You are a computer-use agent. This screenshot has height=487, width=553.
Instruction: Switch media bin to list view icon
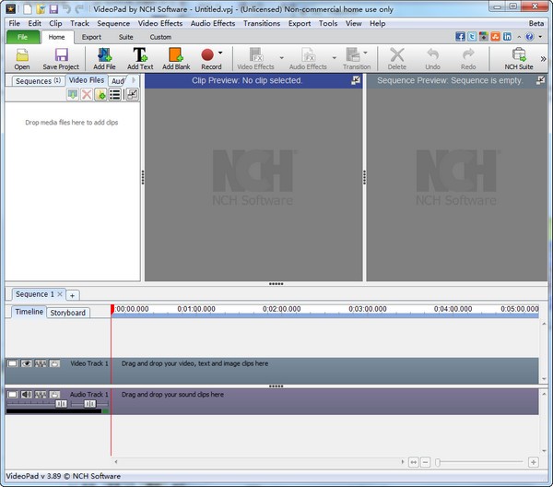click(x=115, y=95)
